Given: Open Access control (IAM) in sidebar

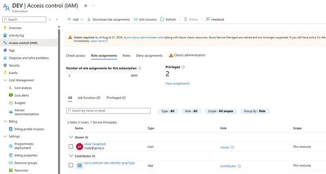Looking at the screenshot, I should click(x=29, y=43).
